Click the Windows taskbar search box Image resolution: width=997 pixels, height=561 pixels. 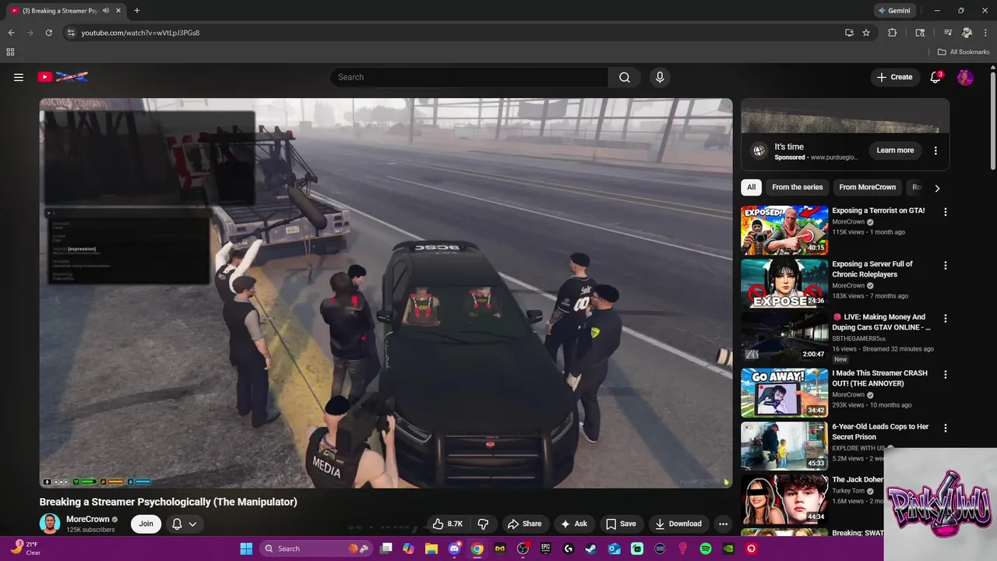(x=315, y=549)
